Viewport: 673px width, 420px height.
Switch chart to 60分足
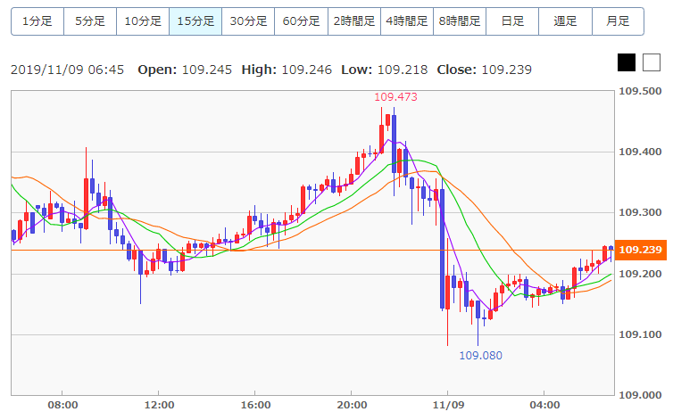point(301,21)
